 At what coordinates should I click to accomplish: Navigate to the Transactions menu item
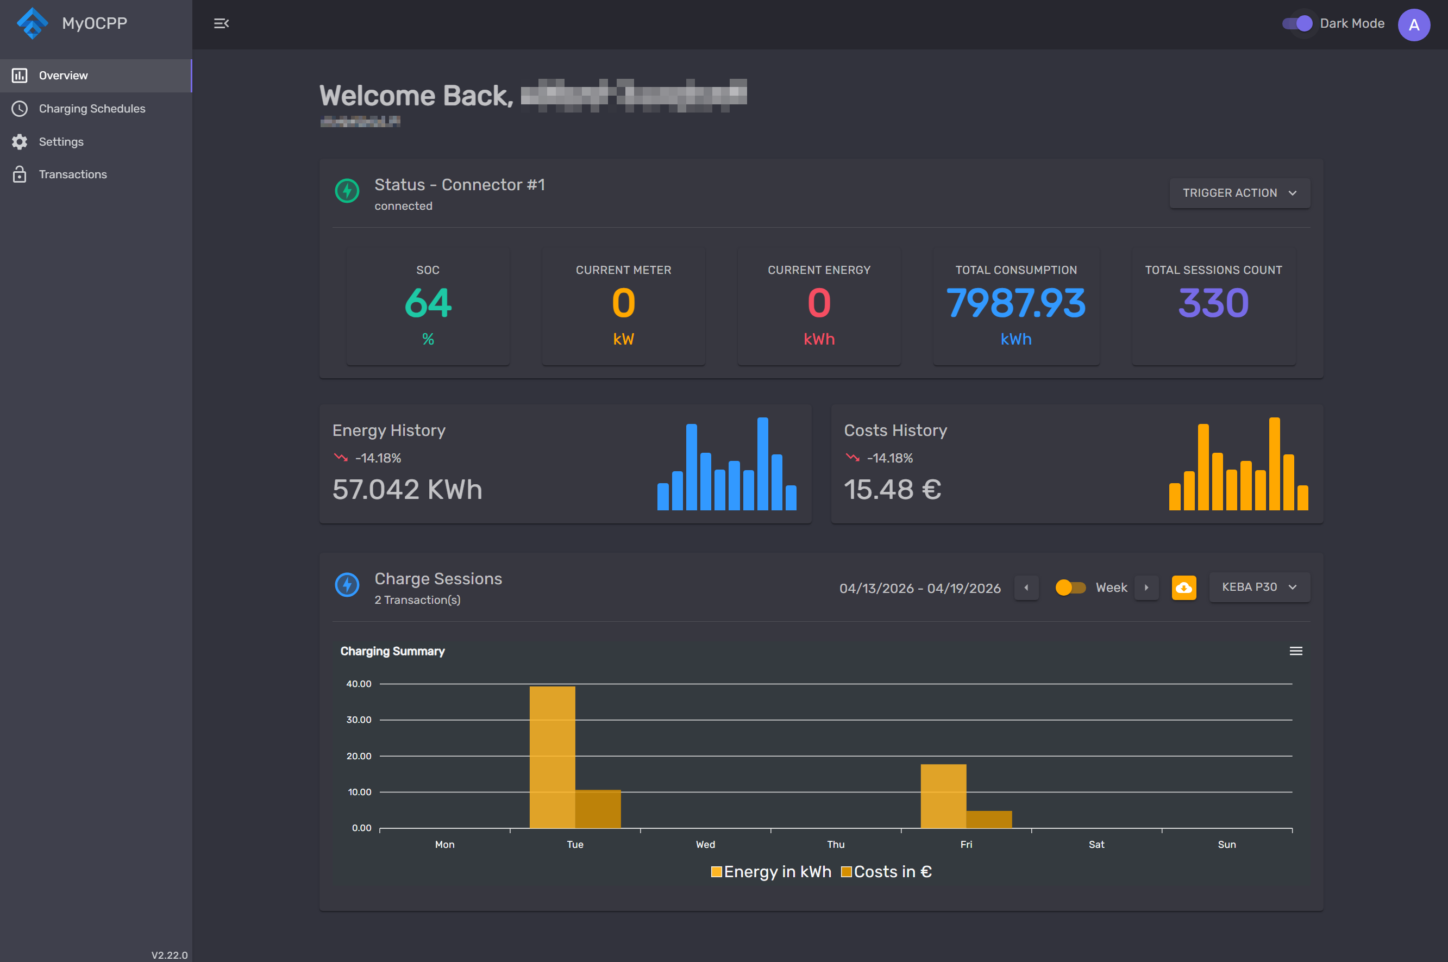pyautogui.click(x=72, y=174)
